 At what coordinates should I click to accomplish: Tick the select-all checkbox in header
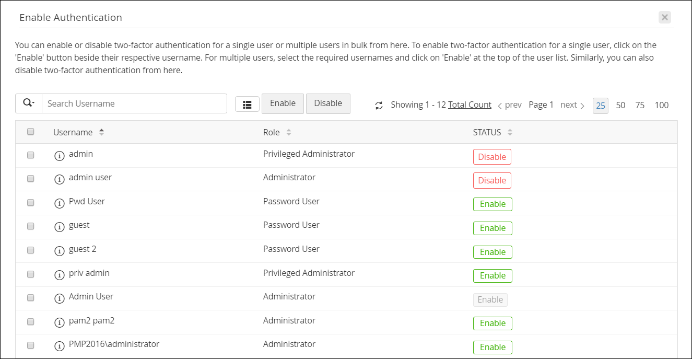point(31,132)
